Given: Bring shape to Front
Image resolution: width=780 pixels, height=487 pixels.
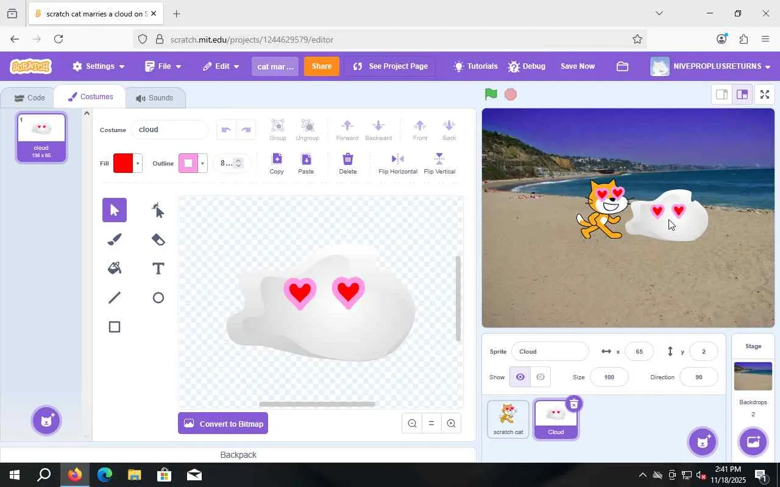Looking at the screenshot, I should click(420, 130).
